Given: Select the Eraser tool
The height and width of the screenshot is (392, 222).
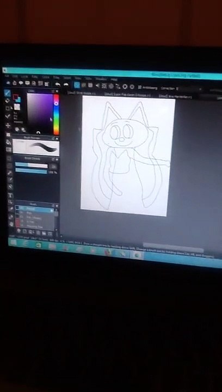Looking at the screenshot, I should (8, 101).
